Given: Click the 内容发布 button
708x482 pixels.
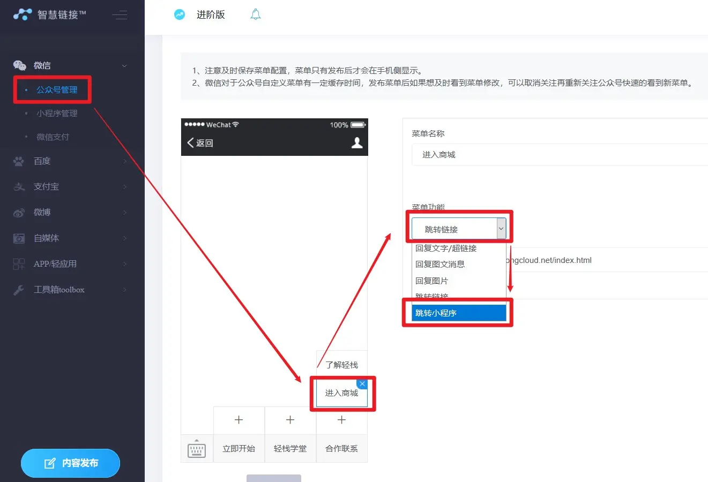Looking at the screenshot, I should 70,463.
